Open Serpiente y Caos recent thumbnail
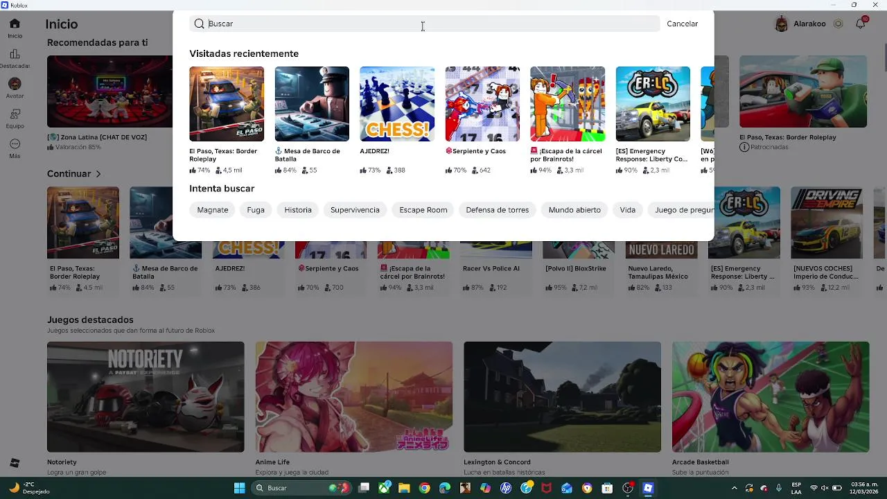 coord(482,104)
